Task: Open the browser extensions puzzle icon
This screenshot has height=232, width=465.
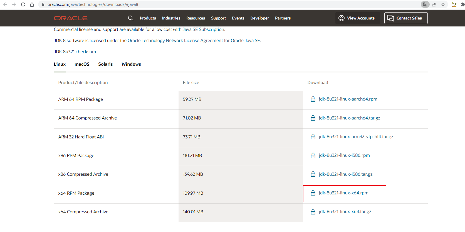Action: point(462,4)
